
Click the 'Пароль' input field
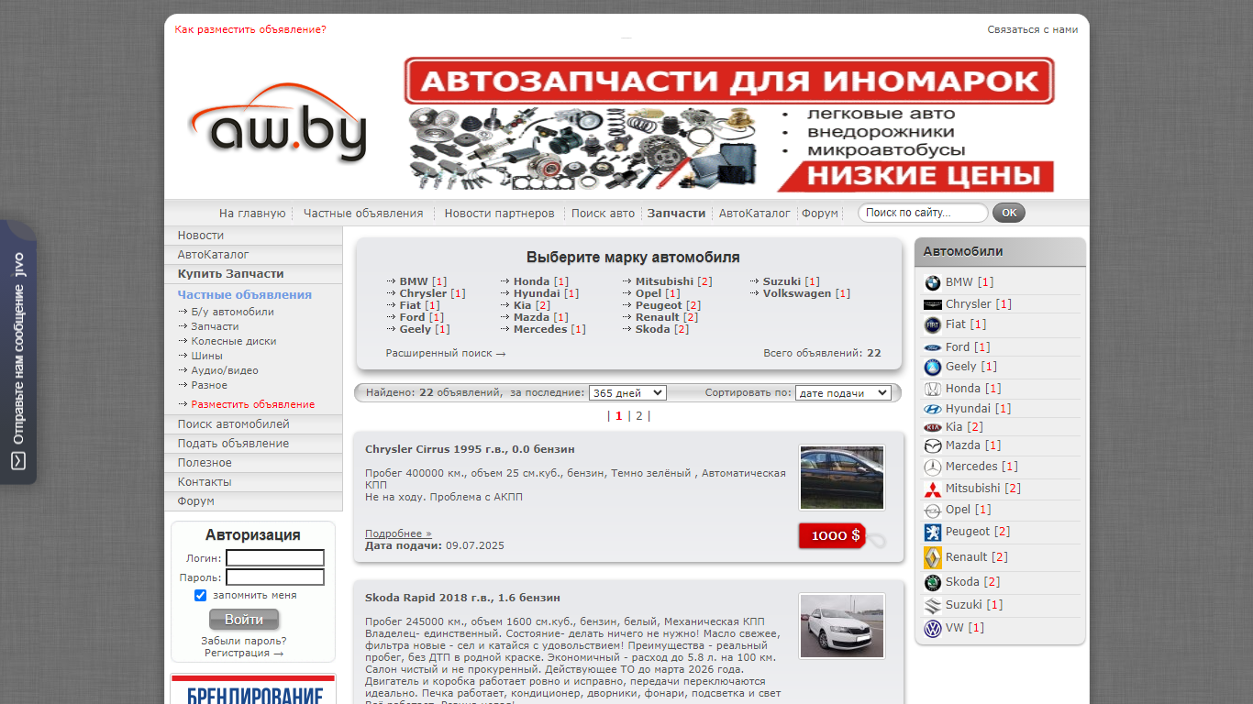275,577
